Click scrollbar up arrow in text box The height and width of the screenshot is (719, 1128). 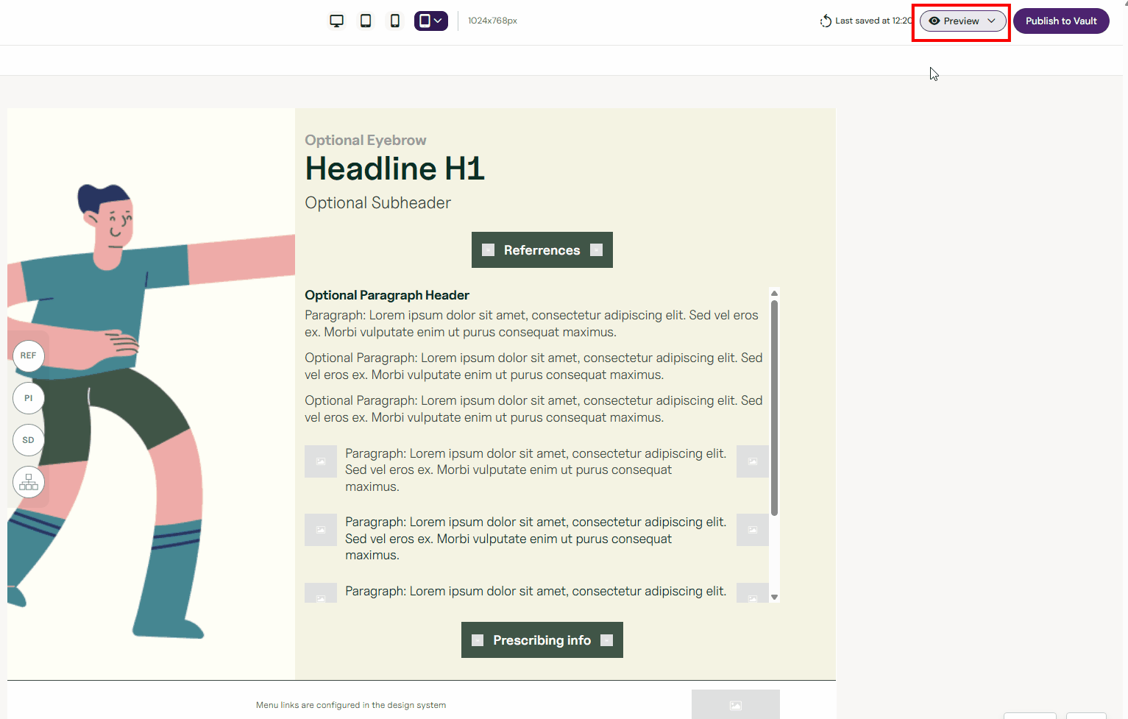(774, 293)
